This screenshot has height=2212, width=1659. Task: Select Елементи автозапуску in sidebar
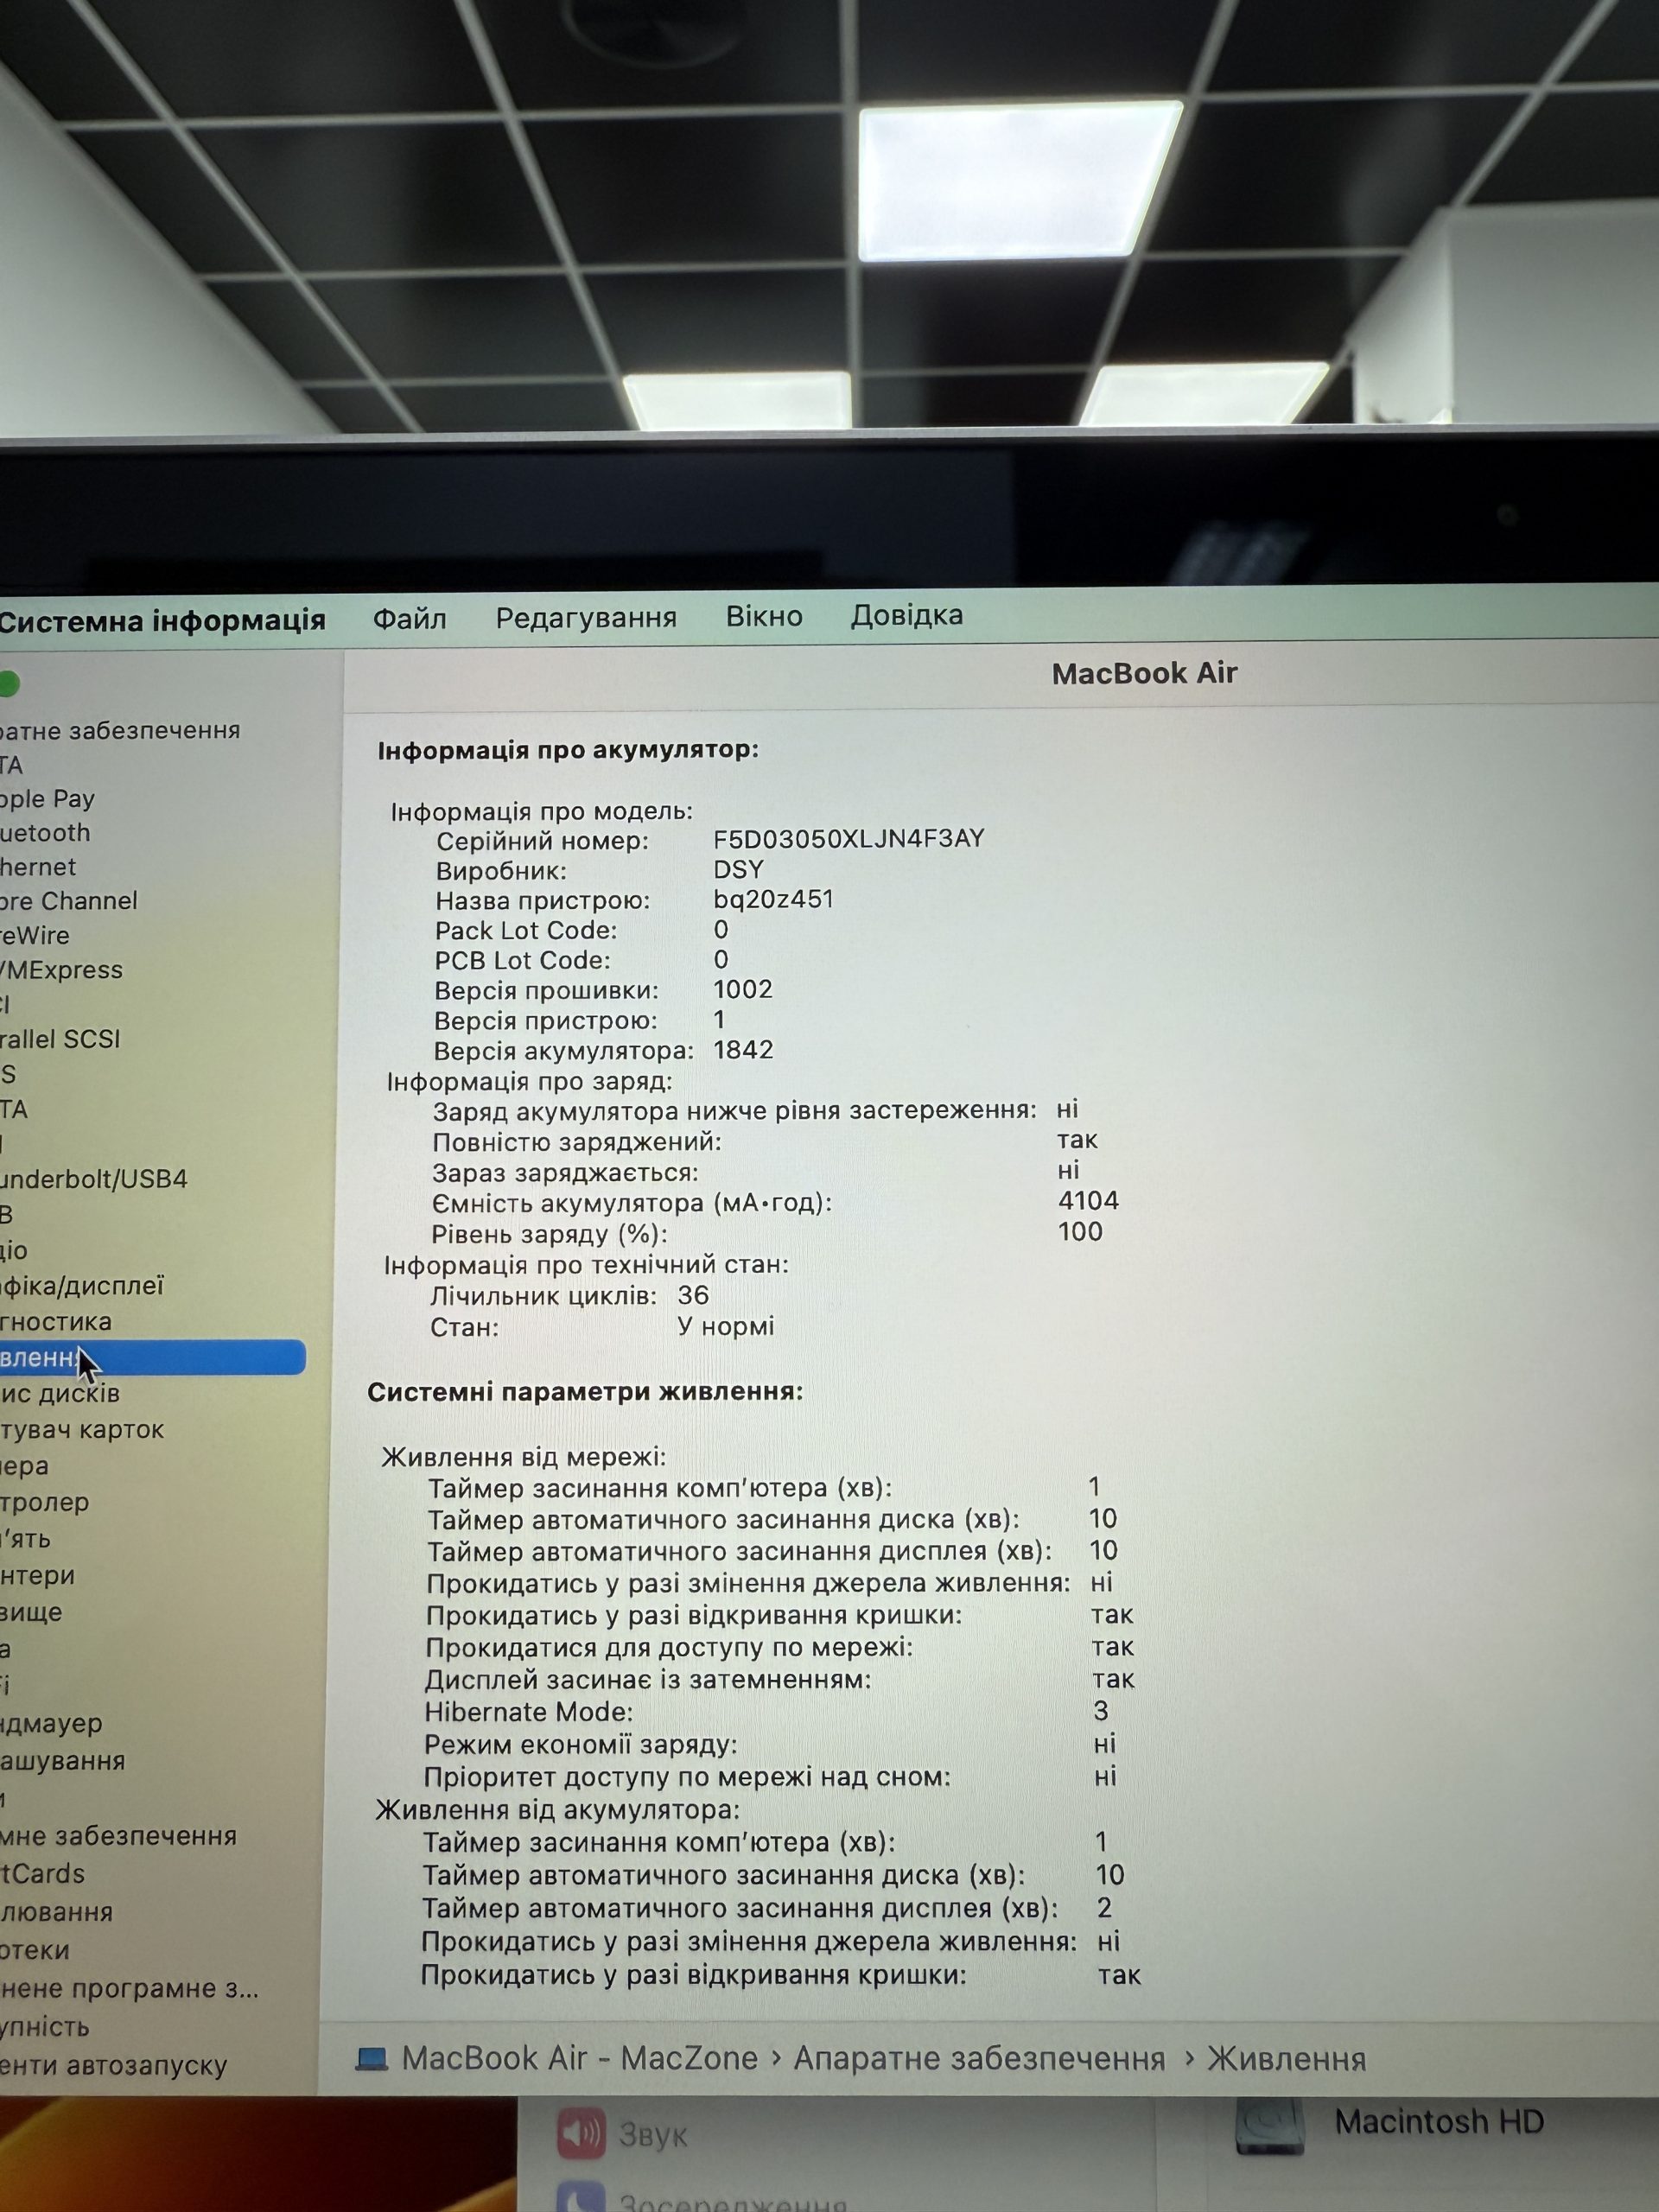point(114,2065)
